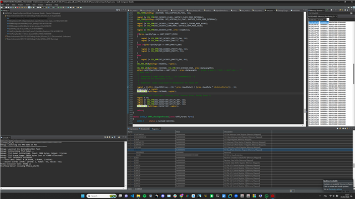Open the 32-Bit Hex TI Style format dropdown
The image size is (355, 199).
pyautogui.click(x=319, y=20)
